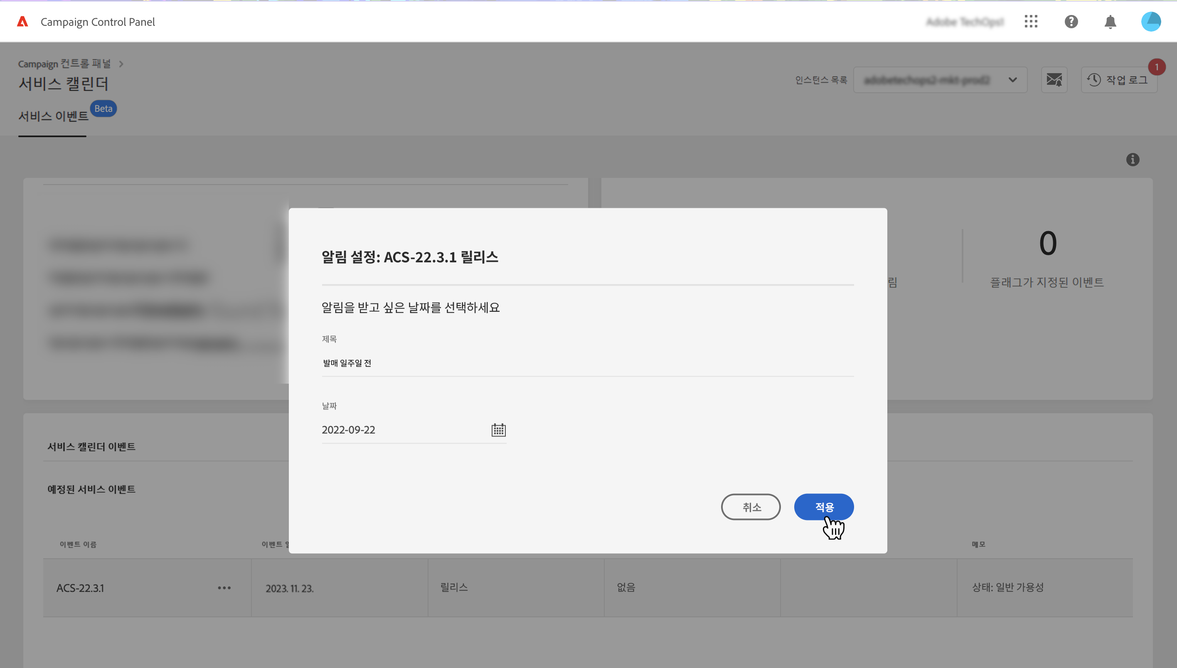Click the Adobe logo icon

point(22,22)
